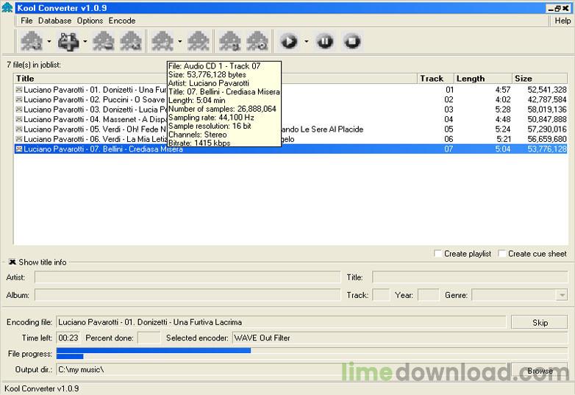Open the Options menu
The image size is (575, 395).
(90, 21)
